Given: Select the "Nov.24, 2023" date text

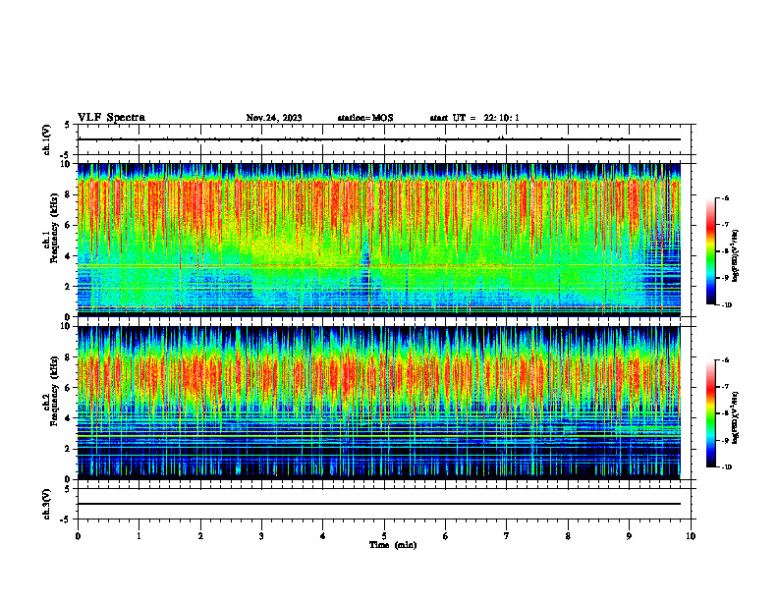Looking at the screenshot, I should tap(274, 118).
